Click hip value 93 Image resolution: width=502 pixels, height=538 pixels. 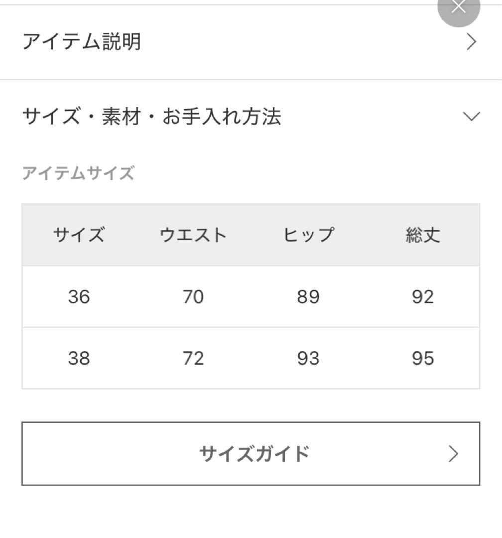(x=308, y=358)
